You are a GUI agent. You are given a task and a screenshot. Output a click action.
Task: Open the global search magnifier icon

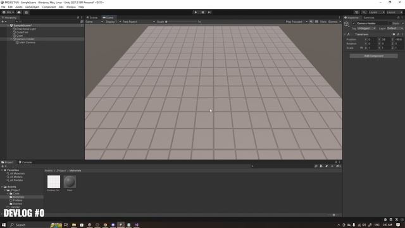[364, 12]
